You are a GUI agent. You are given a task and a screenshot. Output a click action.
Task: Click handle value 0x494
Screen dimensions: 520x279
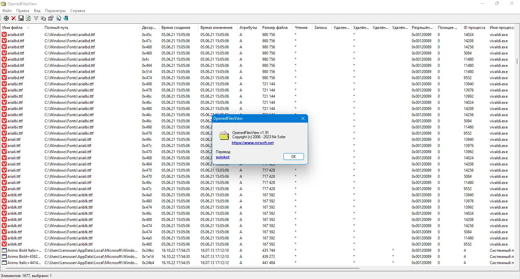[x=147, y=66]
